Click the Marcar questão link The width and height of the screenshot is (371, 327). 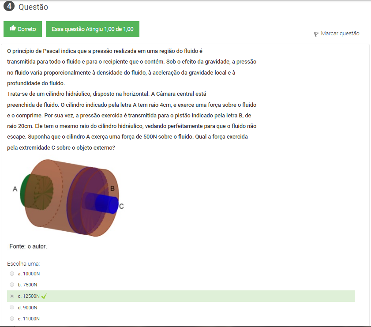tap(340, 34)
